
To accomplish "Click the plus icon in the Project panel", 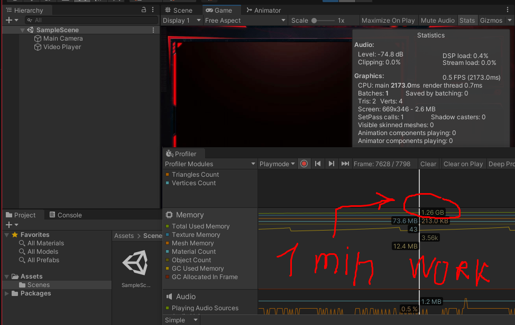I will click(x=10, y=225).
